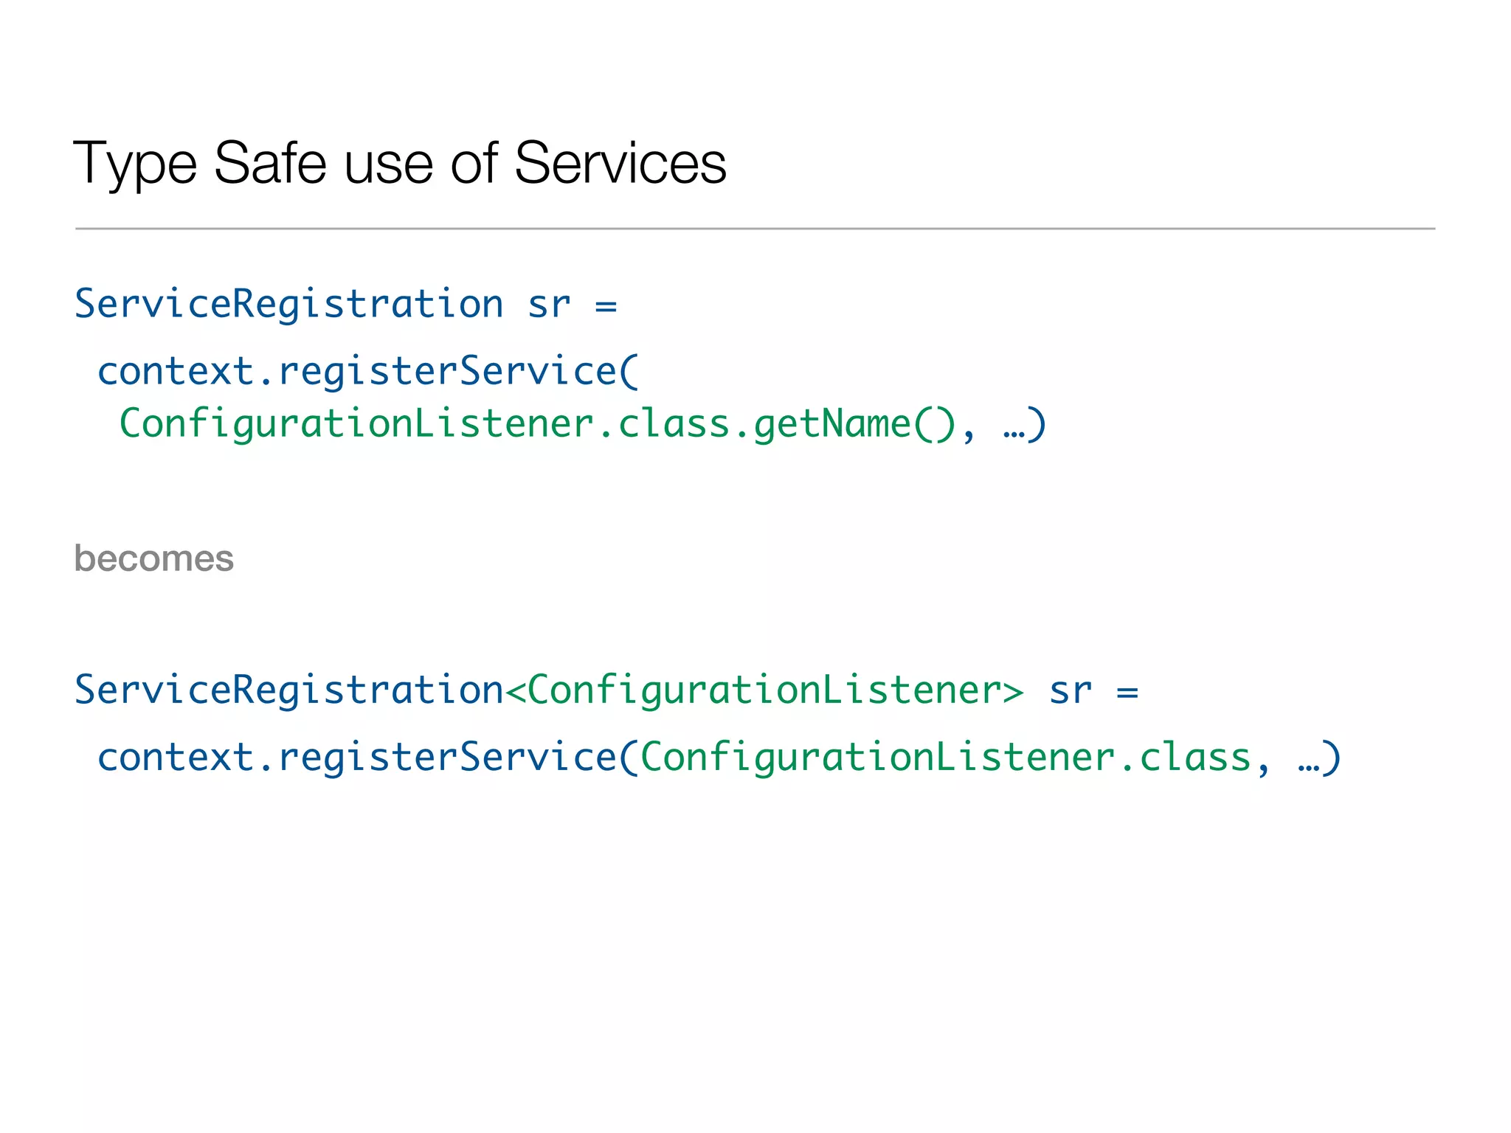Screen dimensions: 1511x1133
Task: Click the line 'context.registerService(' with nothing after the parenthesis
Action: [368, 371]
